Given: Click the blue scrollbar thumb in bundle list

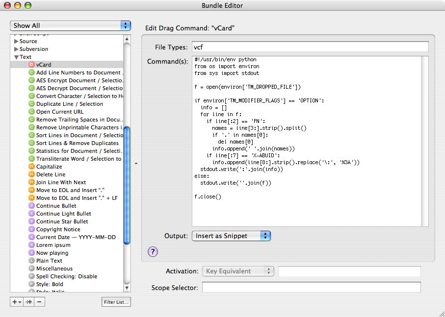Looking at the screenshot, I should pos(127,185).
